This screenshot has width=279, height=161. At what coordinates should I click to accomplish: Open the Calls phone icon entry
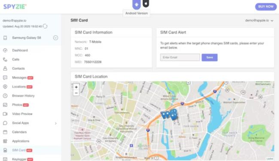coord(5,60)
